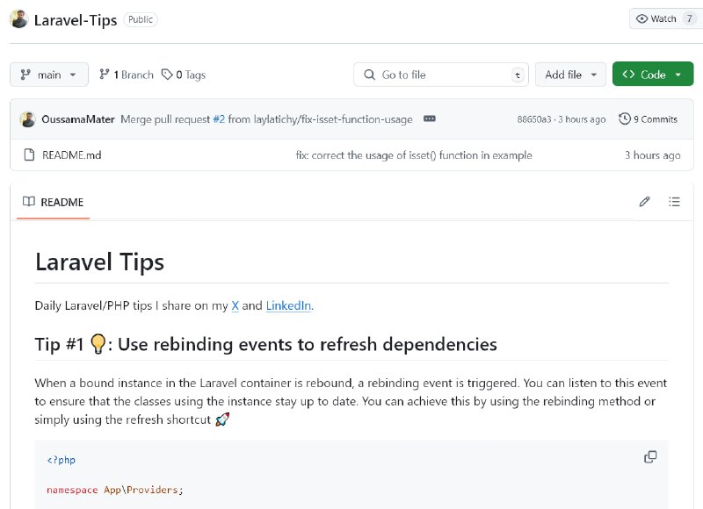Open the main branch dropdown

click(49, 75)
